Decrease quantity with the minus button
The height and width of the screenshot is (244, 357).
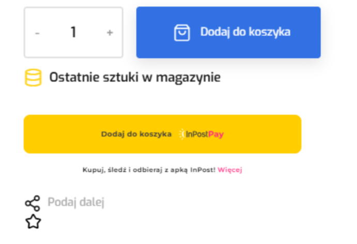[37, 33]
